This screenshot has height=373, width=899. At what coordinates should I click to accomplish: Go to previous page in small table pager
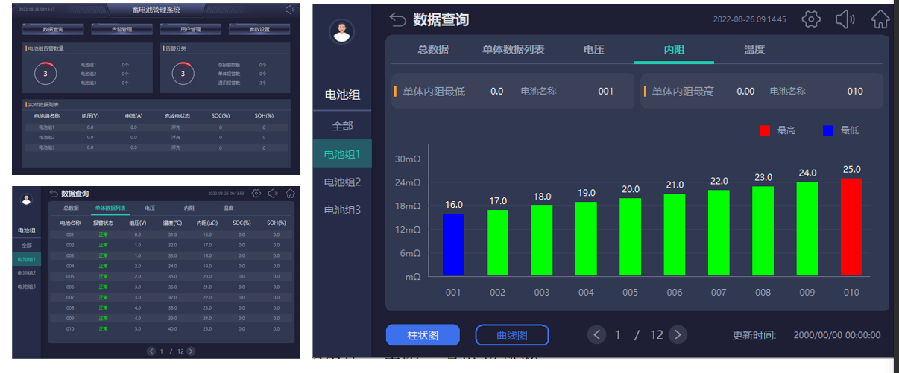151,351
